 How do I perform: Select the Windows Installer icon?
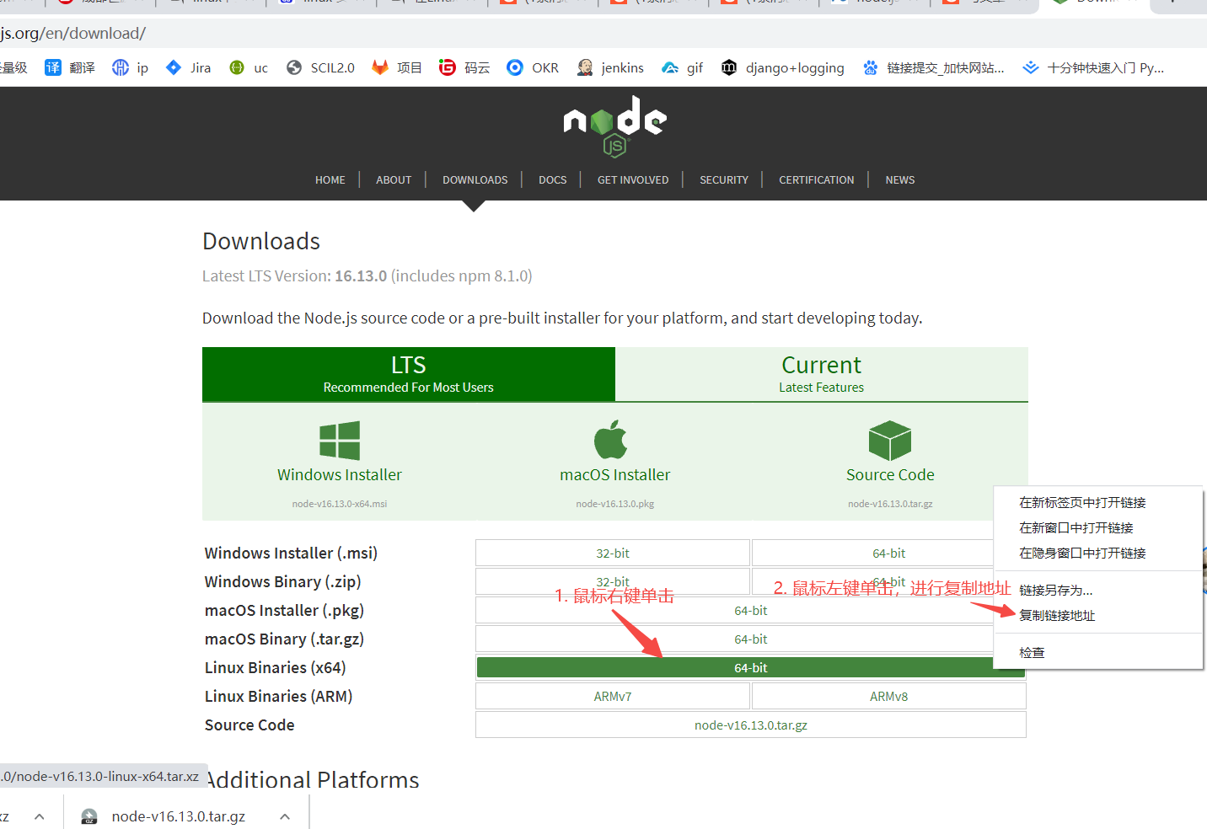[339, 441]
